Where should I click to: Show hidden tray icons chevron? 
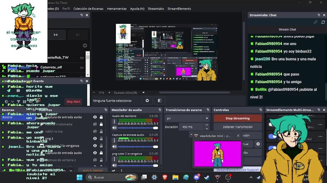click(x=251, y=177)
